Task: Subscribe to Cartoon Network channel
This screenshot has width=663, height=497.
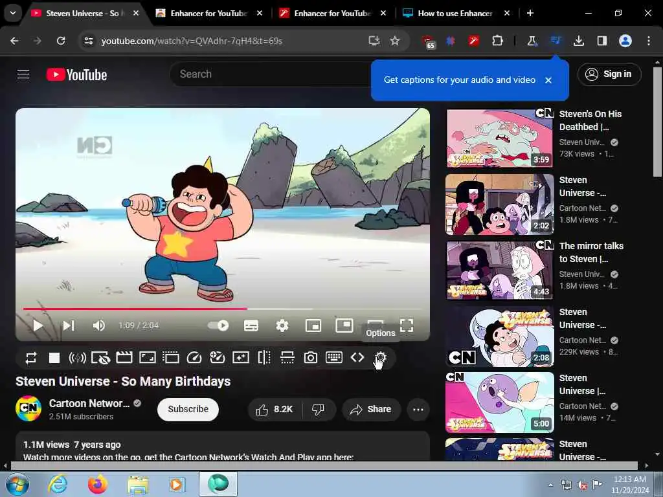Action: pyautogui.click(x=188, y=410)
